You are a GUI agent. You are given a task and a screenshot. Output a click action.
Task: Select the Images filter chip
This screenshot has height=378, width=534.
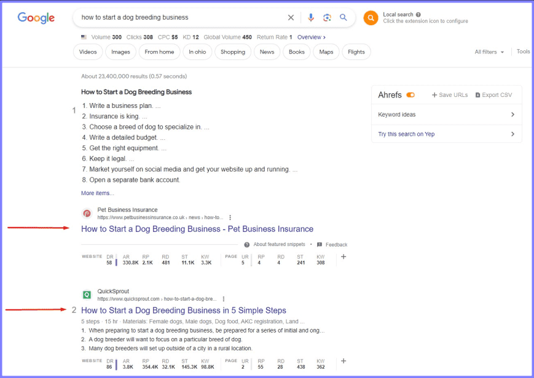[120, 52]
